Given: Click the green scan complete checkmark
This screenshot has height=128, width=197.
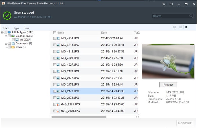Looking at the screenshot, I should coord(7,16).
